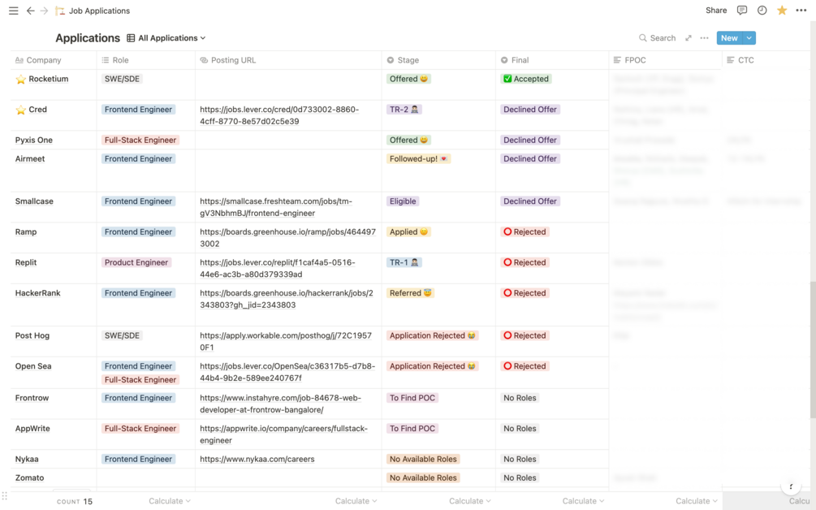Open Calculate under Final column
The height and width of the screenshot is (510, 816).
click(583, 501)
